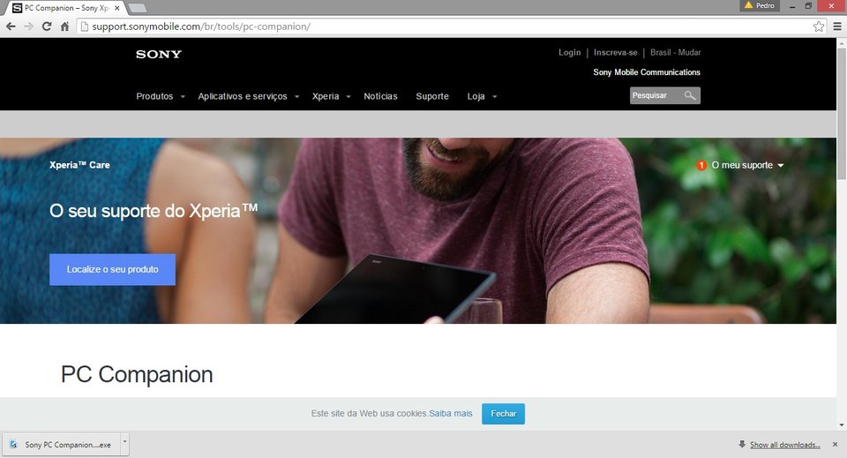Expand the Xperia menu
The image size is (847, 458).
pyautogui.click(x=331, y=96)
